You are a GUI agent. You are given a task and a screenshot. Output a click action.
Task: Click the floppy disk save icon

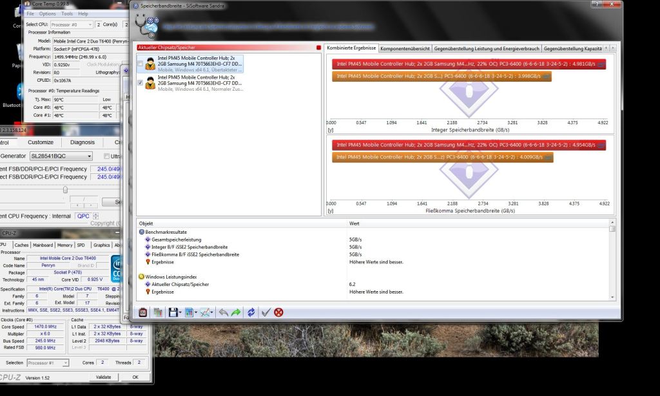(x=173, y=312)
